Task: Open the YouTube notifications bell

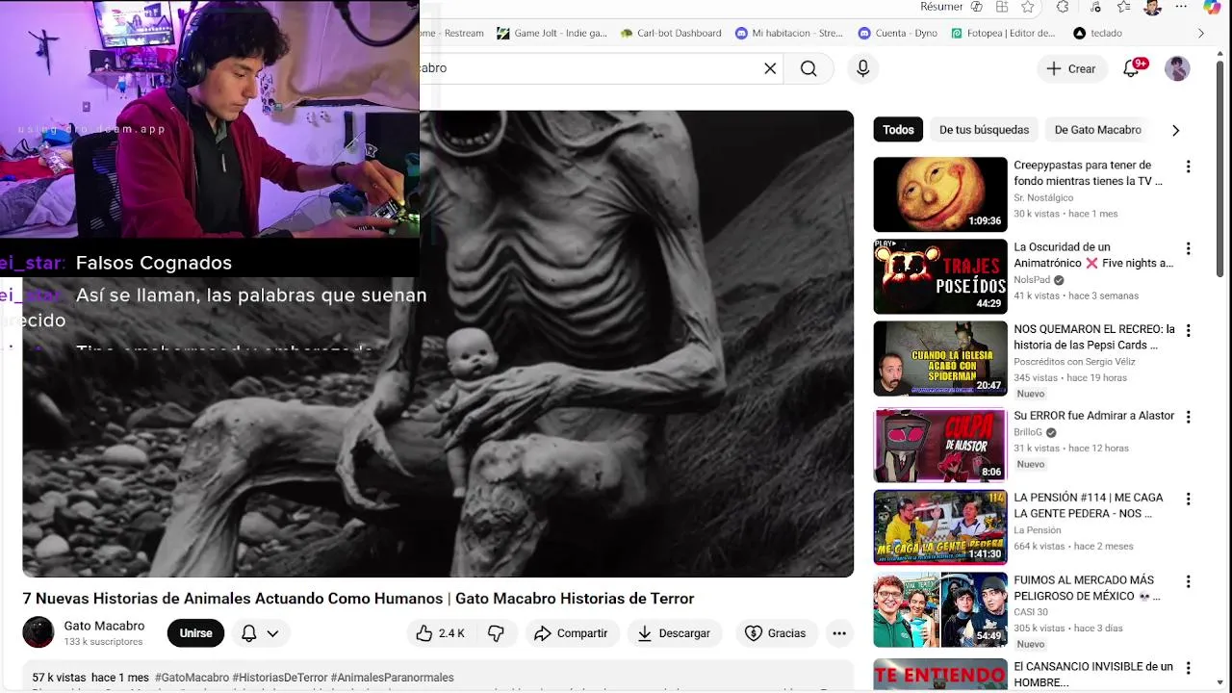Action: pos(1132,68)
